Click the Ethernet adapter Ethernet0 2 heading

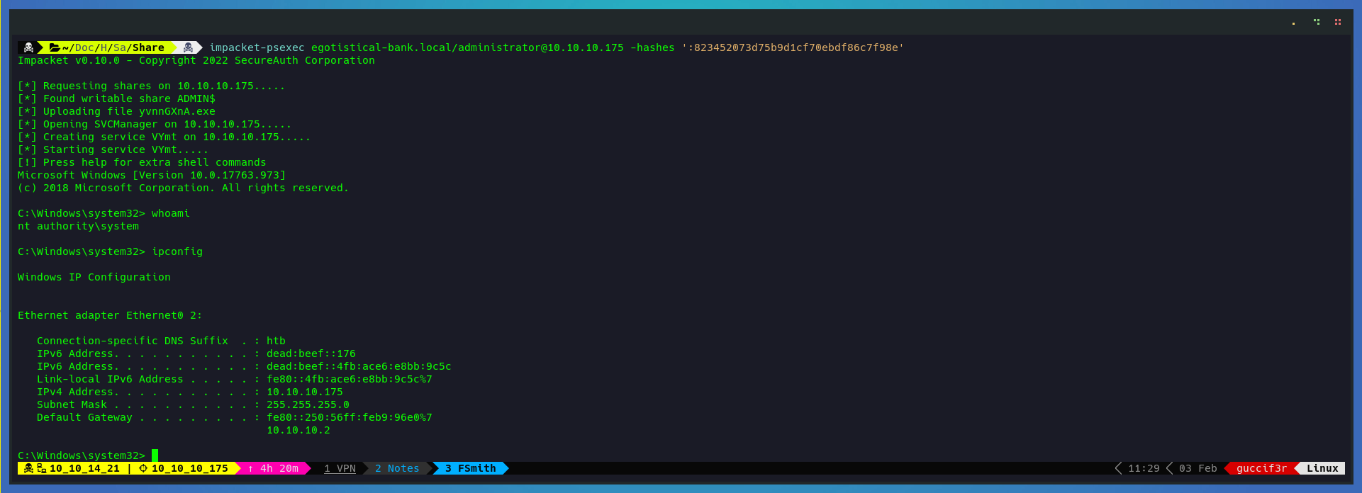[x=110, y=315]
